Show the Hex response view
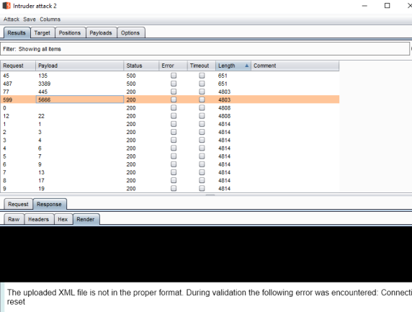 tap(63, 220)
